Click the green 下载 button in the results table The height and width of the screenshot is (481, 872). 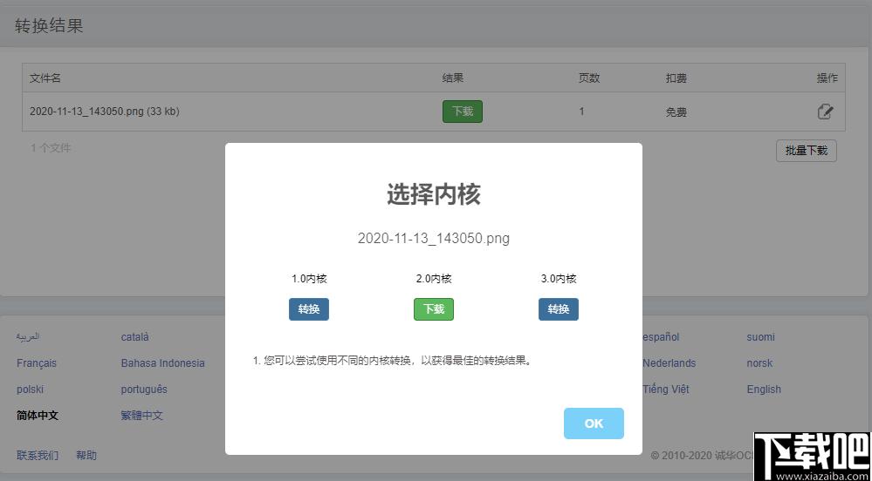click(462, 112)
